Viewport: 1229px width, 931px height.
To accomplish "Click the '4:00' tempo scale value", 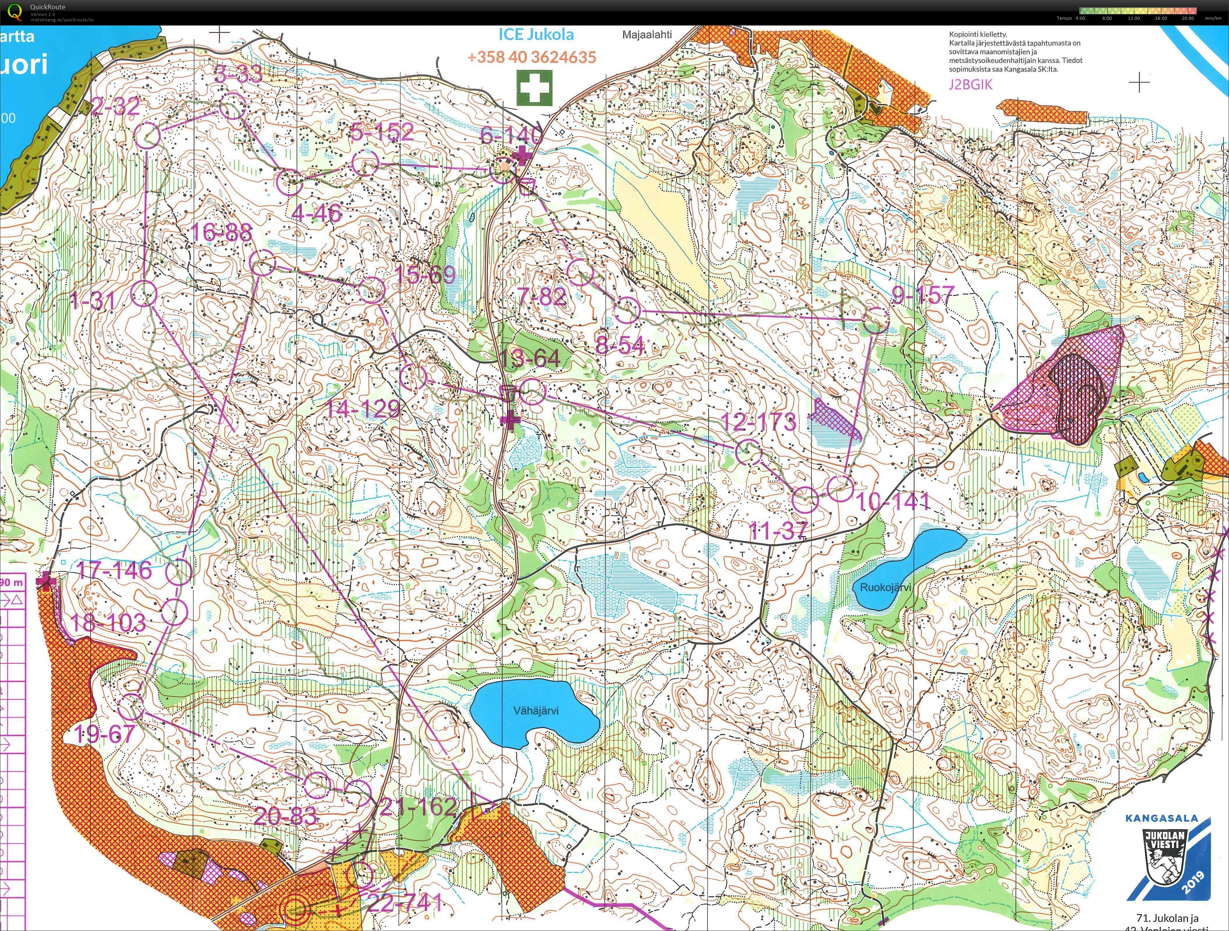I will click(1080, 18).
